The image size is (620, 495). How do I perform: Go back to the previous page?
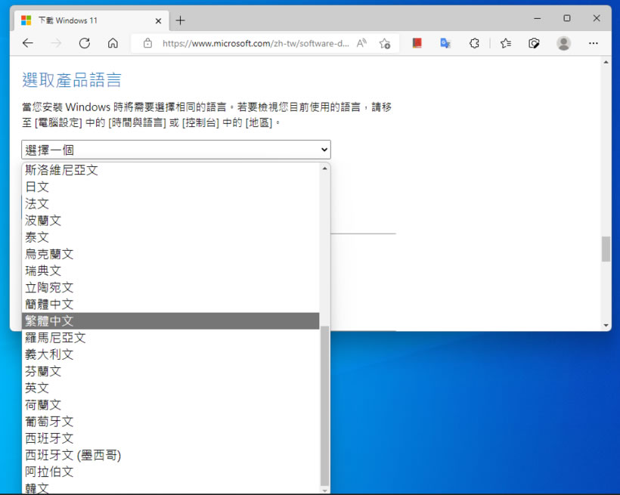click(x=28, y=43)
